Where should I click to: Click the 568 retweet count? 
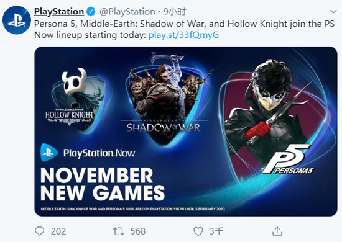(x=138, y=231)
